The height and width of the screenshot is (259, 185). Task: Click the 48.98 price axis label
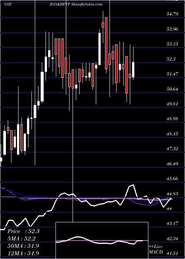coord(172,119)
